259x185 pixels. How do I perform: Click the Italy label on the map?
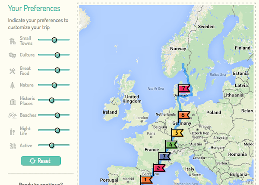click(x=190, y=169)
